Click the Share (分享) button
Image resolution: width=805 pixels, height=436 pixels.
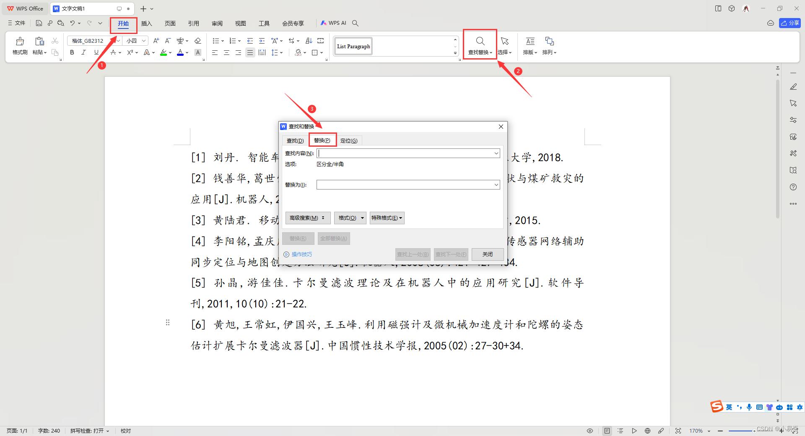(x=790, y=23)
